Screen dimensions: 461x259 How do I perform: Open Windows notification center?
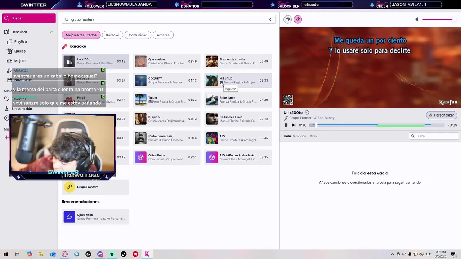coord(453,254)
